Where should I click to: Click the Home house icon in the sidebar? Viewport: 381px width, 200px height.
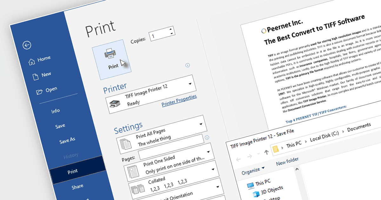coord(32,62)
